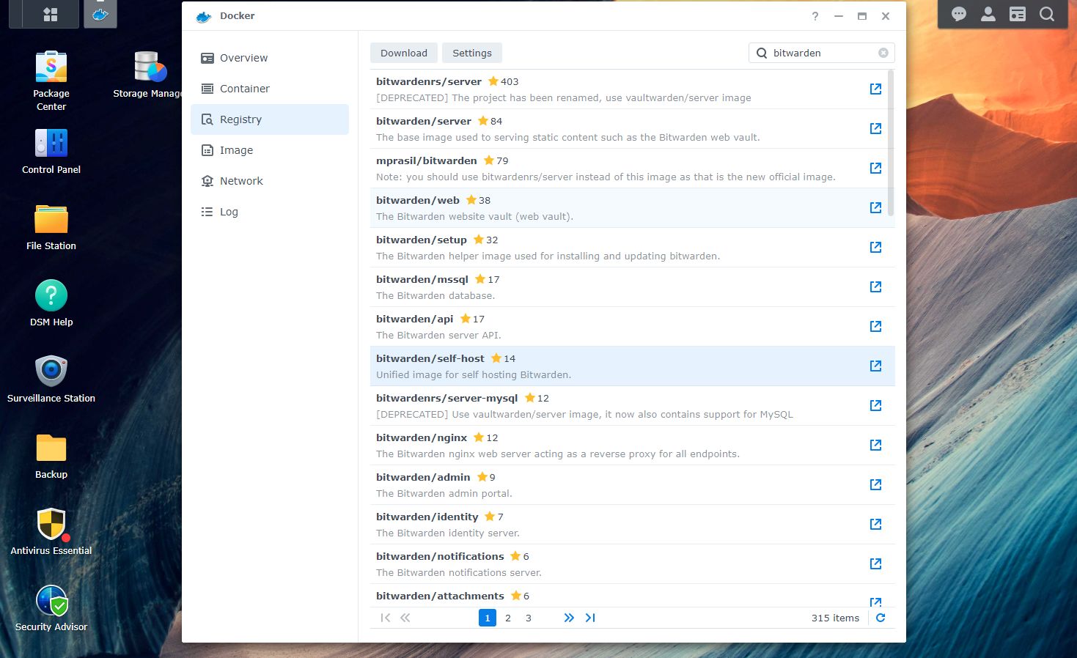Open the Backup folder desktop icon

click(51, 456)
